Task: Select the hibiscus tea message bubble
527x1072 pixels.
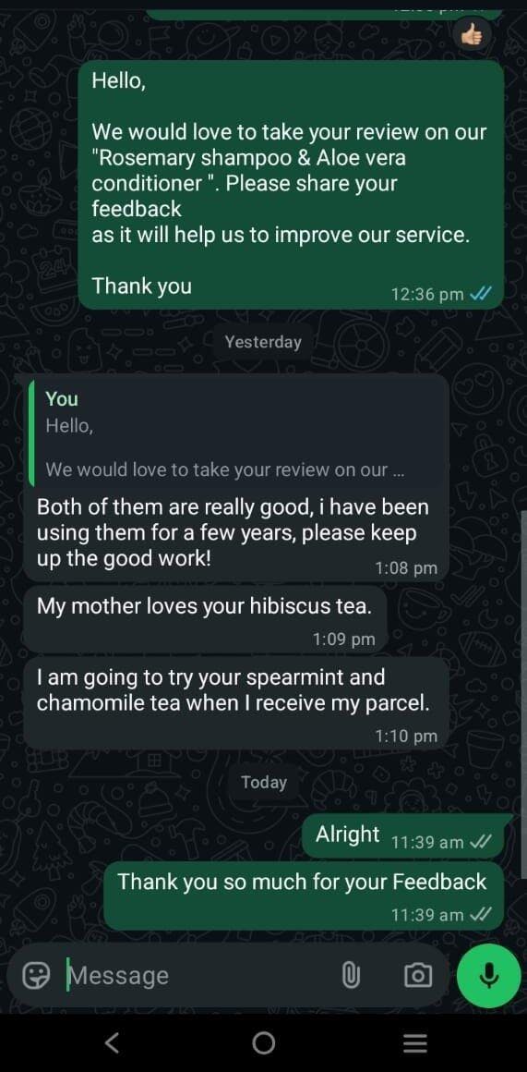Action: pyautogui.click(x=206, y=619)
